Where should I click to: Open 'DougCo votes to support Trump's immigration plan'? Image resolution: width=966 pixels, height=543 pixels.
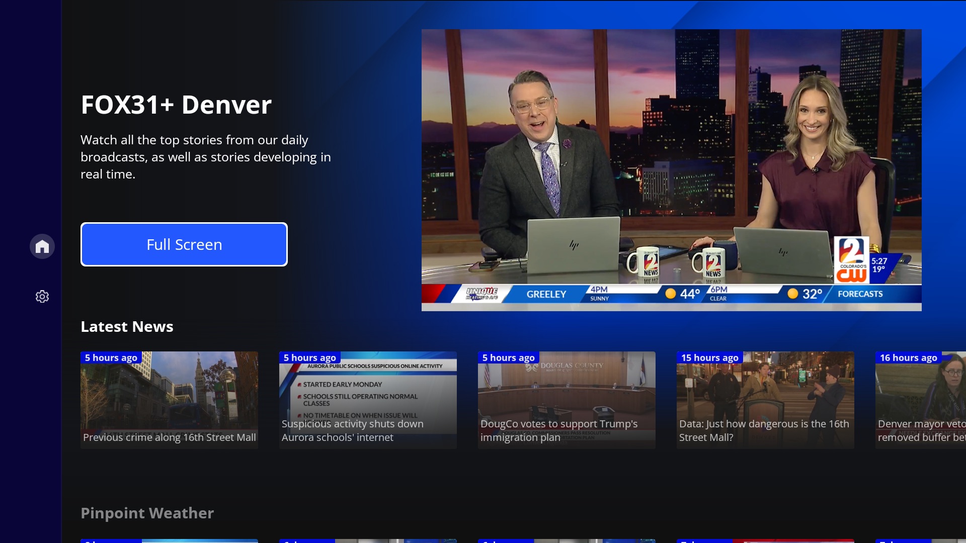pos(567,400)
